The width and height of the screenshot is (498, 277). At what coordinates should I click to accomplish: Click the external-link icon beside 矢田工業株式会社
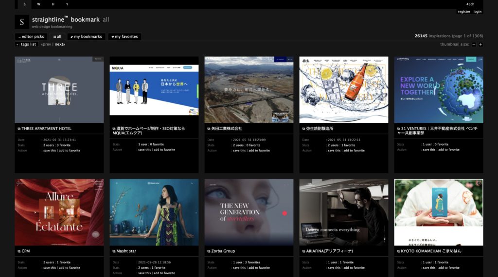(x=209, y=129)
